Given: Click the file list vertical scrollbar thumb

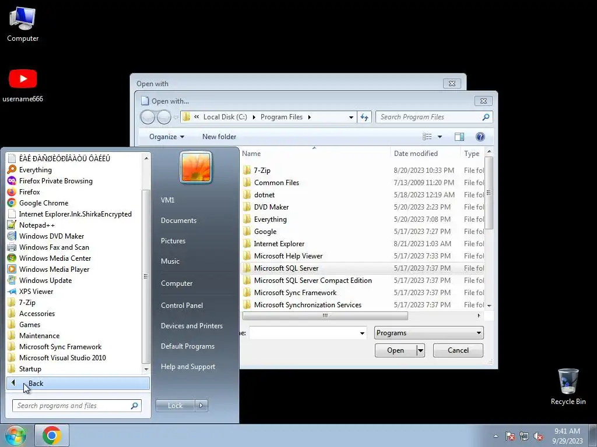Looking at the screenshot, I should coord(489,192).
